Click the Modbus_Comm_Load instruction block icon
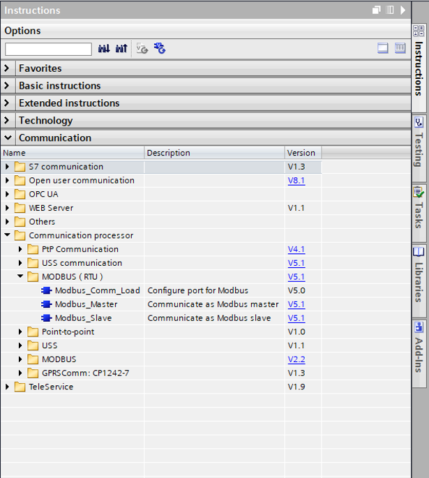The width and height of the screenshot is (429, 478). (x=46, y=290)
